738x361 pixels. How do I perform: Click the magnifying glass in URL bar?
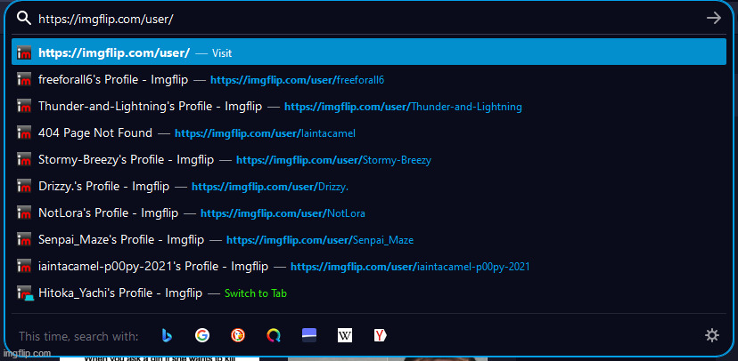point(24,18)
